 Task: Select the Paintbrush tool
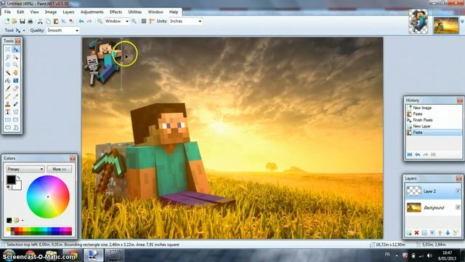click(x=8, y=88)
